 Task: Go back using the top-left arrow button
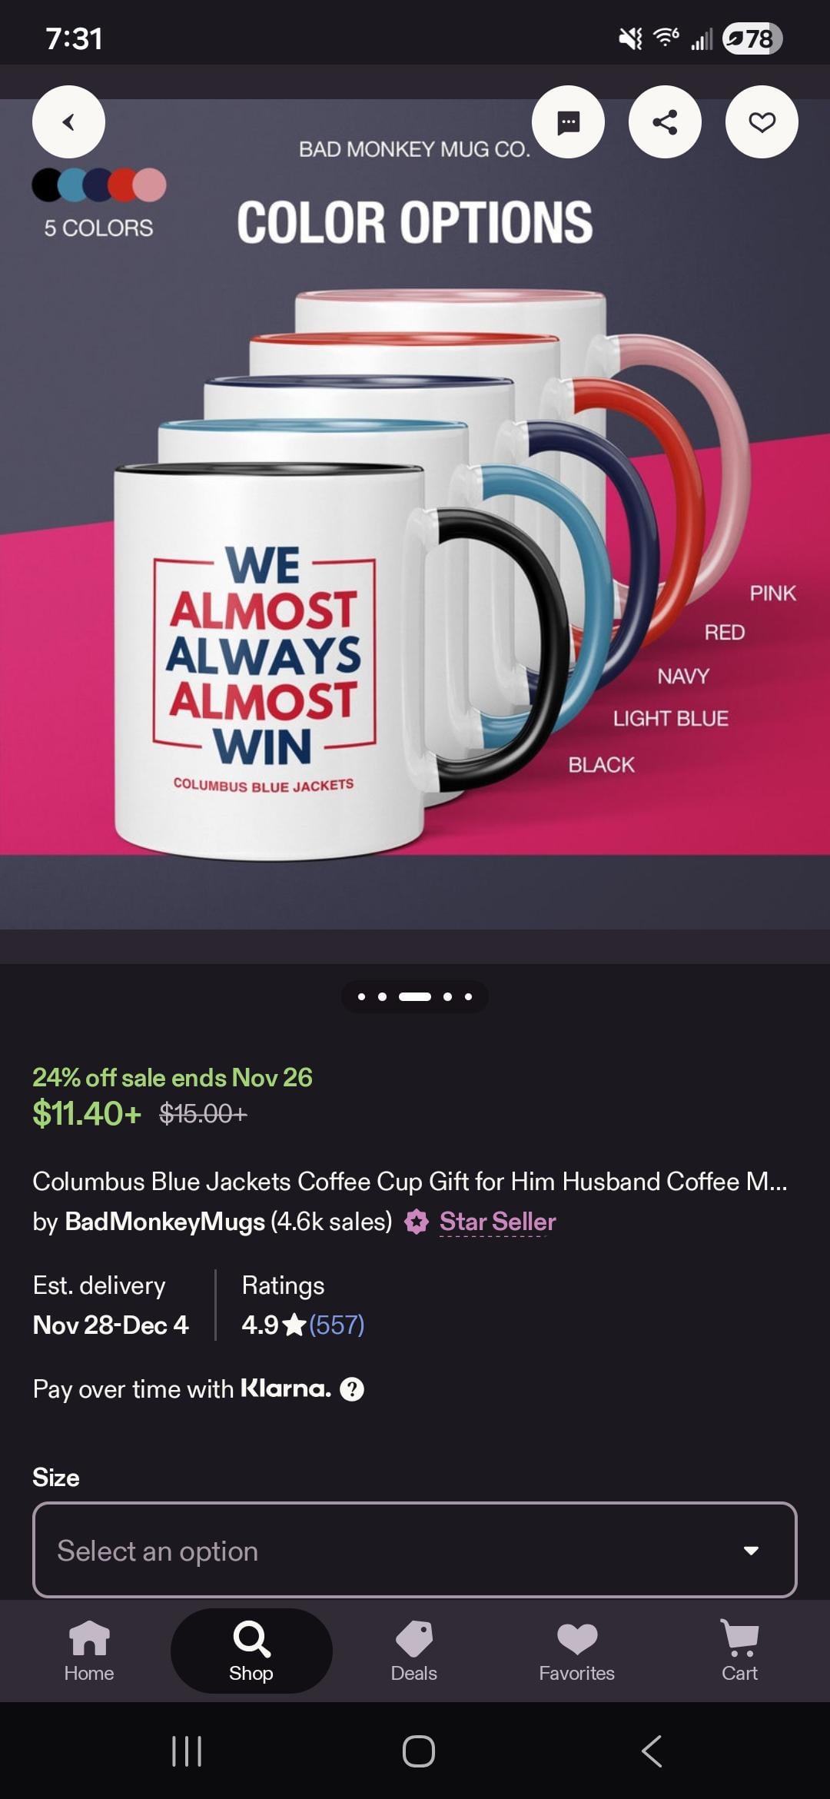(68, 122)
